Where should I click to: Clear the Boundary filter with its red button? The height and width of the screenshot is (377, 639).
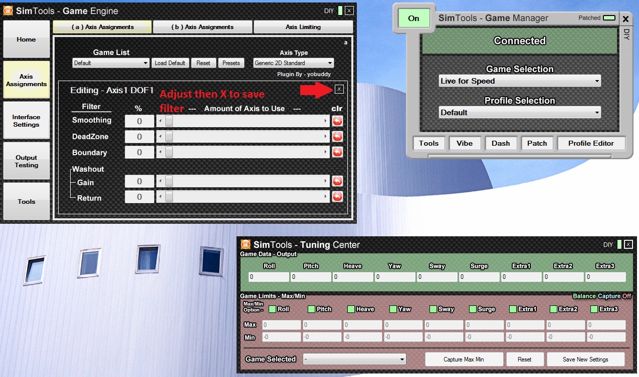click(x=337, y=152)
